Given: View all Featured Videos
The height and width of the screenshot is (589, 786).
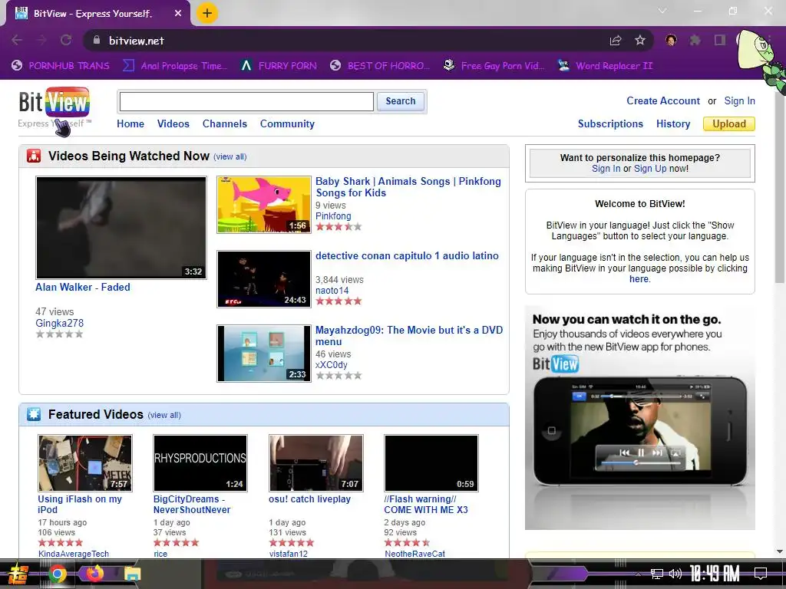Looking at the screenshot, I should click(x=164, y=415).
